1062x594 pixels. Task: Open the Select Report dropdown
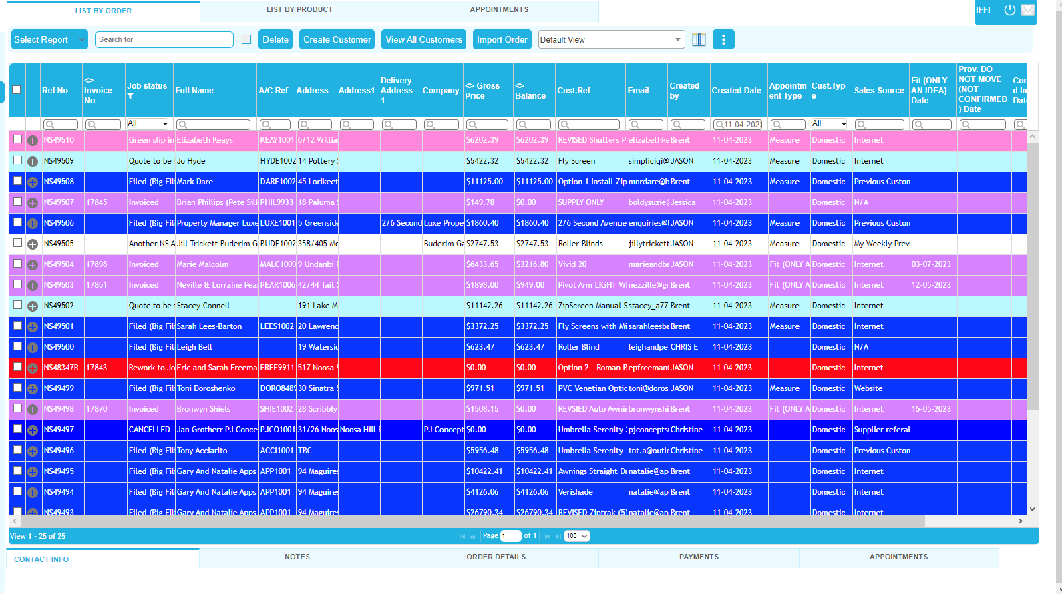pos(49,39)
